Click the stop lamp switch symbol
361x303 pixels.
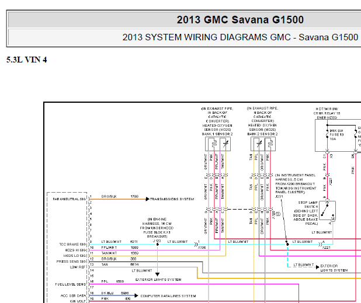[327, 211]
